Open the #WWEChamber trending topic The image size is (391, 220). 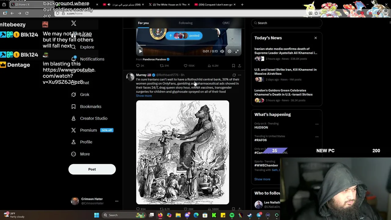coord(266,165)
